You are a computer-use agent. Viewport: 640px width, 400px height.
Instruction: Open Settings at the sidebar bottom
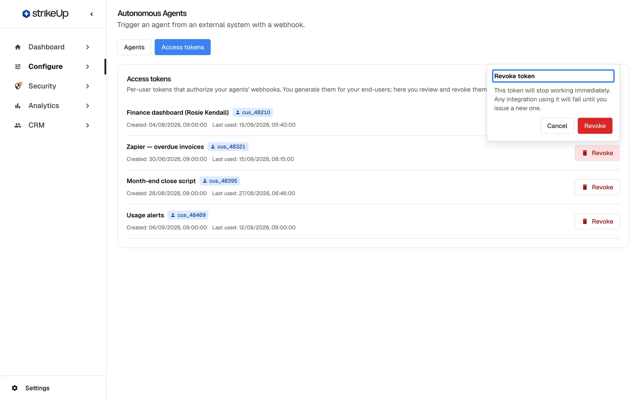(37, 388)
